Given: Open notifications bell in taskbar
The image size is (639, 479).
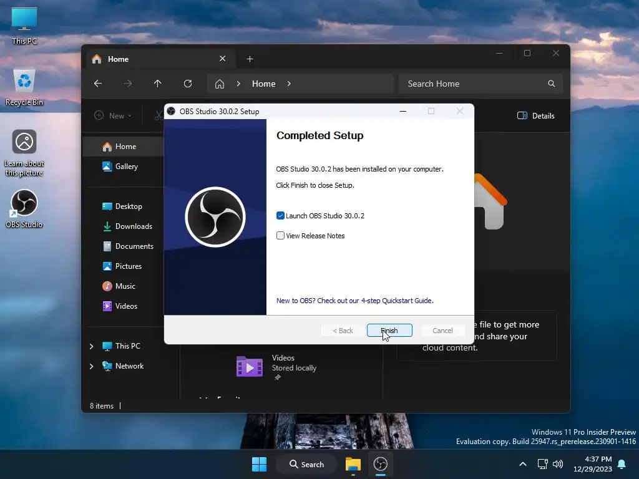Looking at the screenshot, I should coord(622,464).
